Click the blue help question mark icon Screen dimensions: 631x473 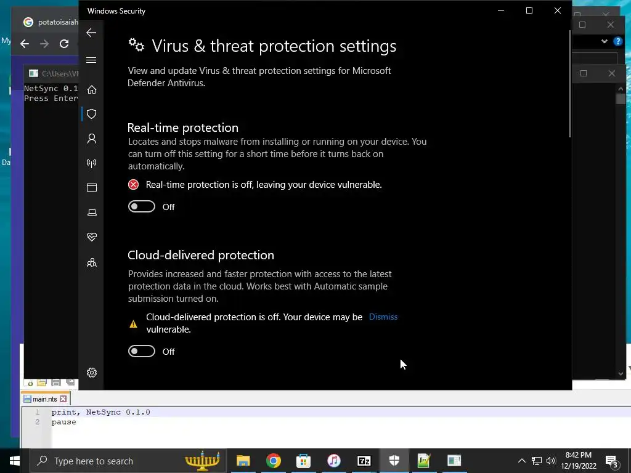pyautogui.click(x=617, y=41)
